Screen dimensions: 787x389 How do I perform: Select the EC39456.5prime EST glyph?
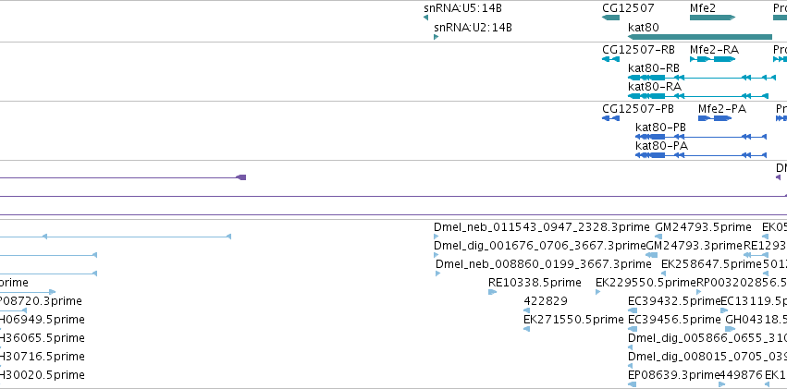click(x=633, y=329)
